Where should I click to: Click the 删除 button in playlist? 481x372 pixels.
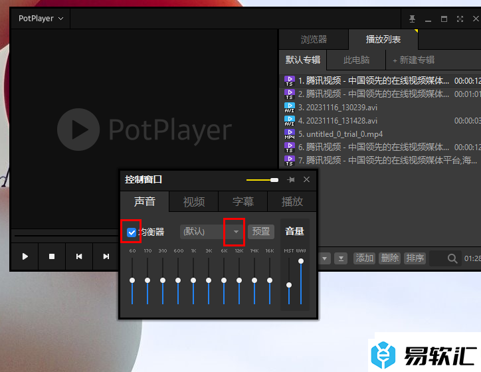coord(389,258)
